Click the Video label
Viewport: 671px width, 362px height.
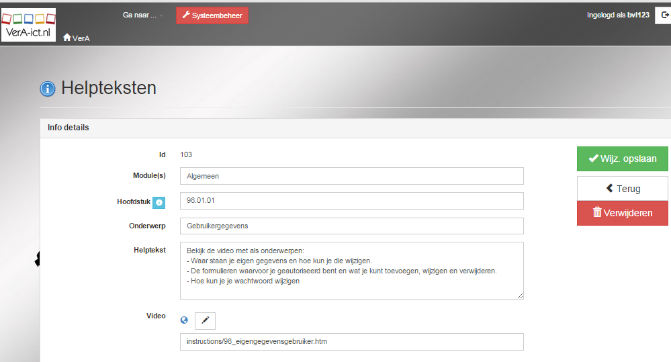click(x=156, y=316)
